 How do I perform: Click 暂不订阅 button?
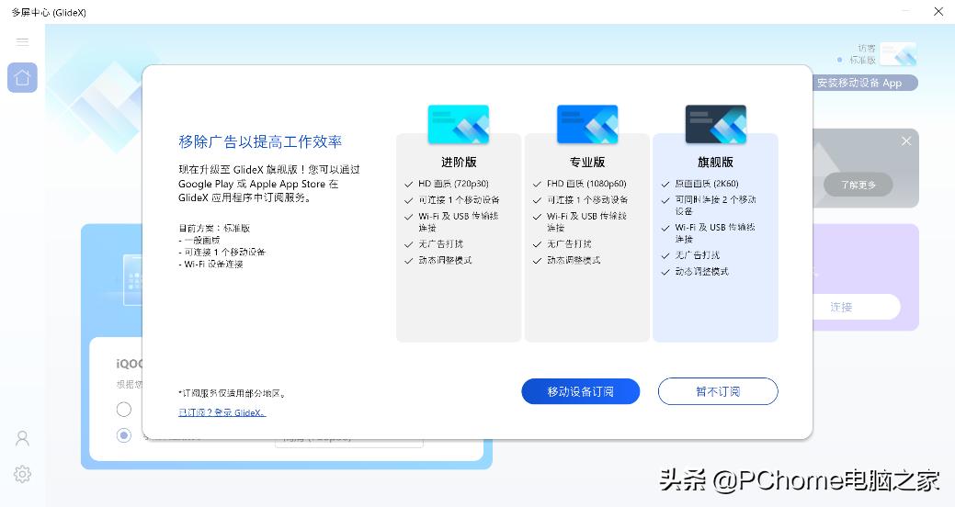point(718,391)
